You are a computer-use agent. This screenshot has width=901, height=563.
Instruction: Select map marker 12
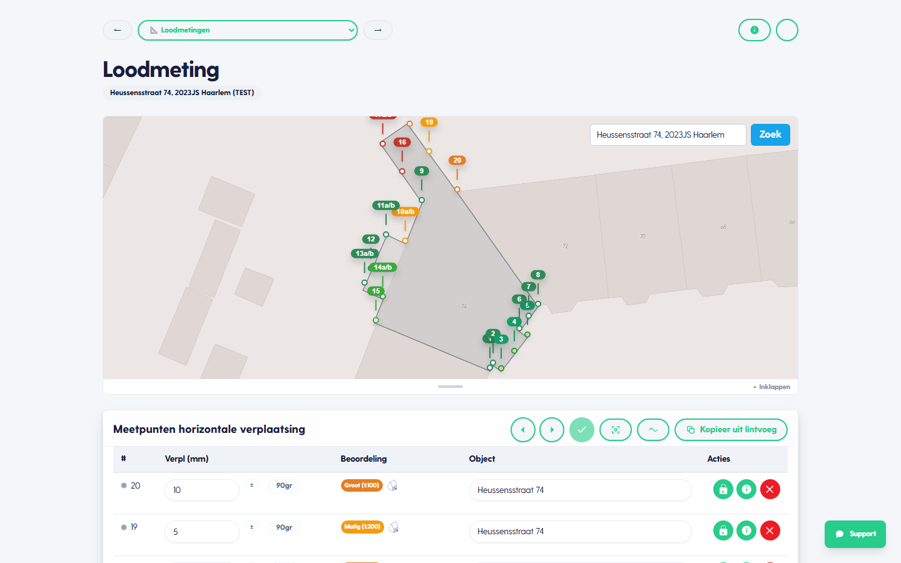click(x=371, y=239)
